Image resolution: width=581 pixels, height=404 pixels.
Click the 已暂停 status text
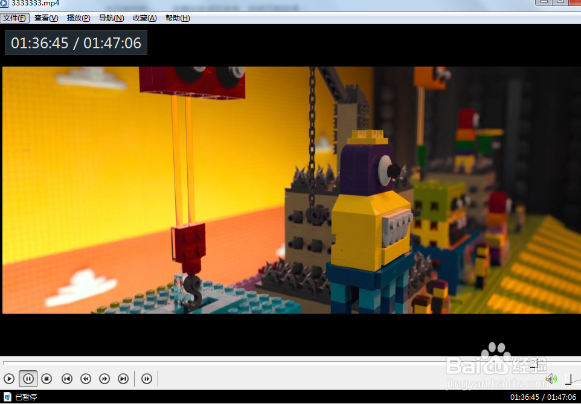pos(26,397)
